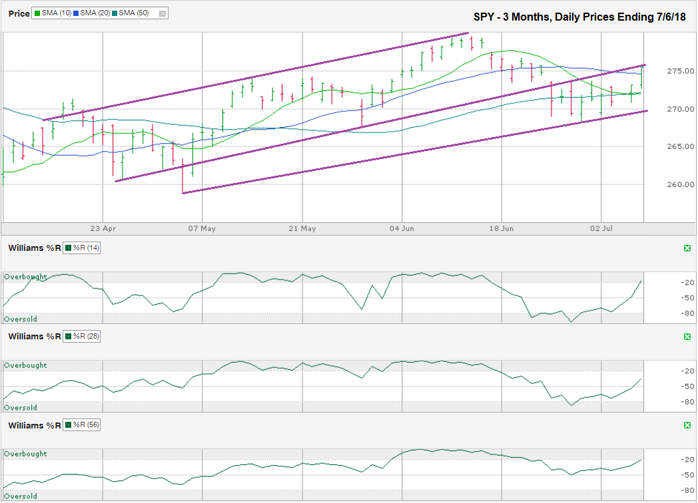
Task: Click the 02 Jul date label
Action: 601,229
